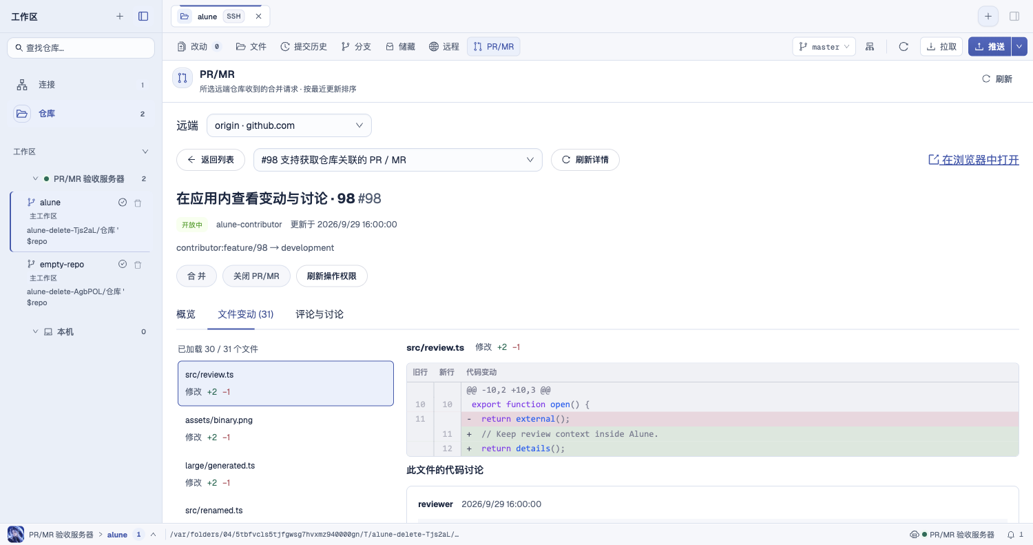
Task: Open the #98 PR selector dropdown
Action: 398,160
